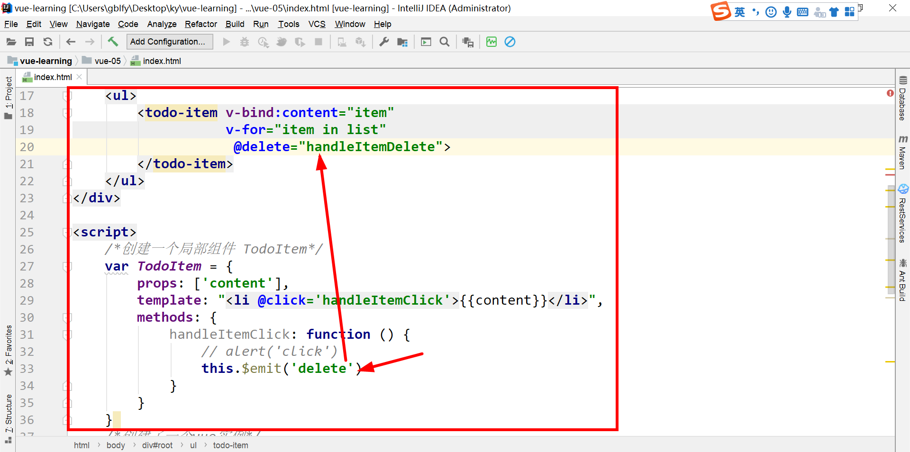Click the Run Anything terminal icon
The height and width of the screenshot is (452, 910).
tap(426, 42)
